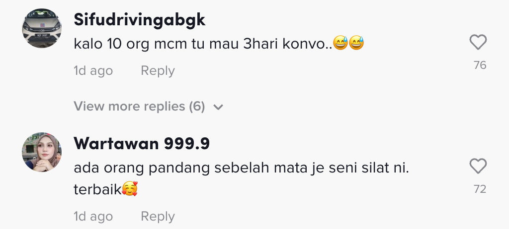This screenshot has height=229, width=509.
Task: Like the Sifudrivingabgk comment with heart icon
Action: (x=478, y=43)
